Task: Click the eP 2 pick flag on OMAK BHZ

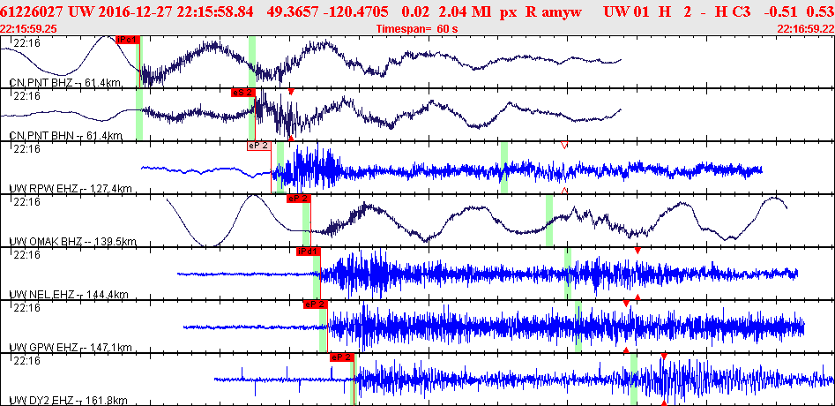Action: tap(298, 199)
